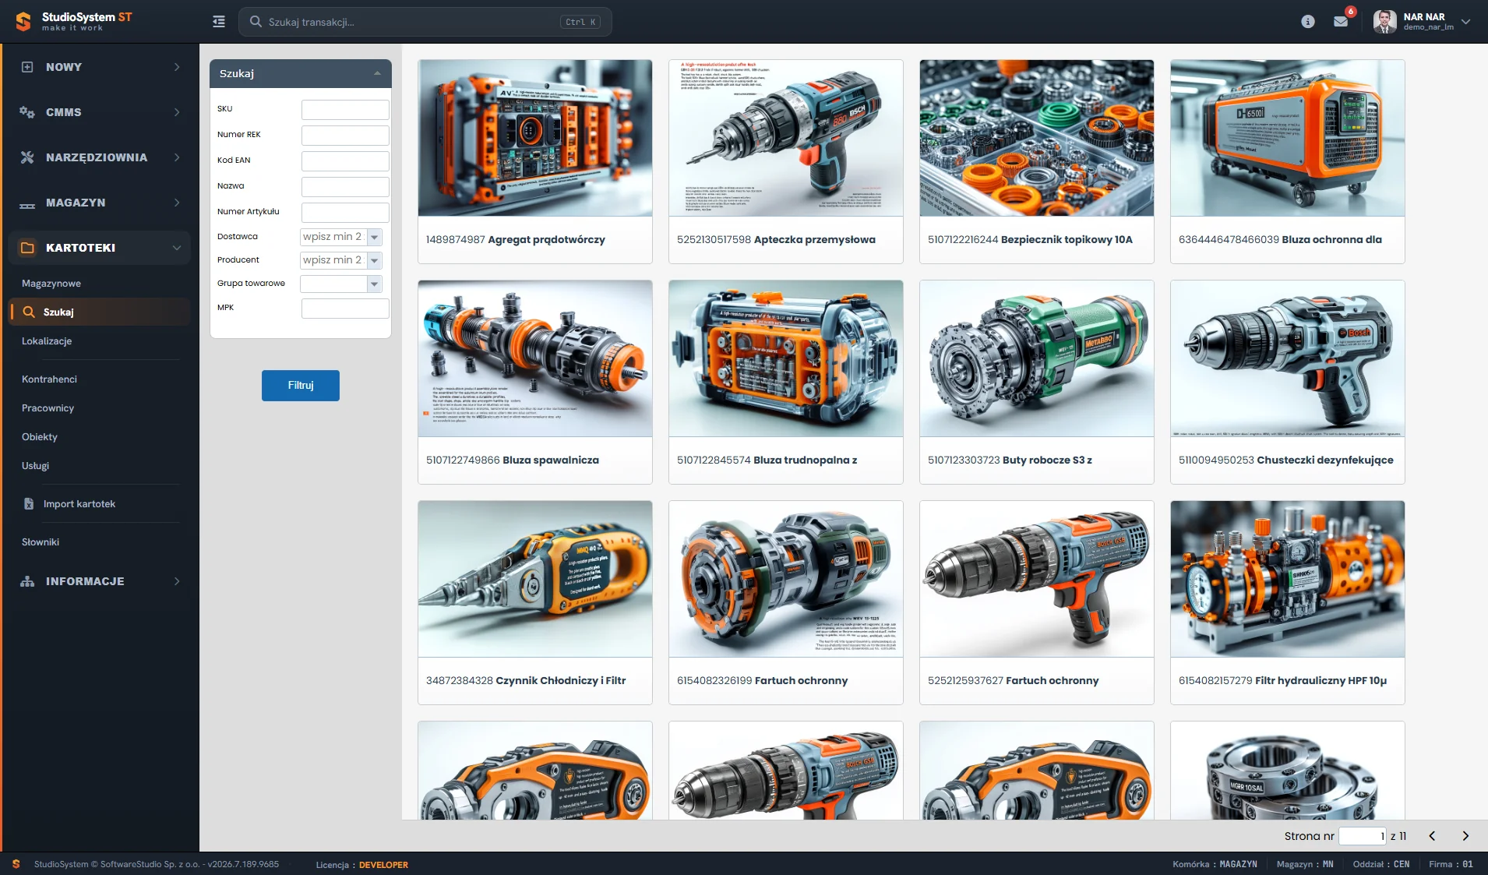Open the Obiekty menu item
The width and height of the screenshot is (1488, 875).
40,437
